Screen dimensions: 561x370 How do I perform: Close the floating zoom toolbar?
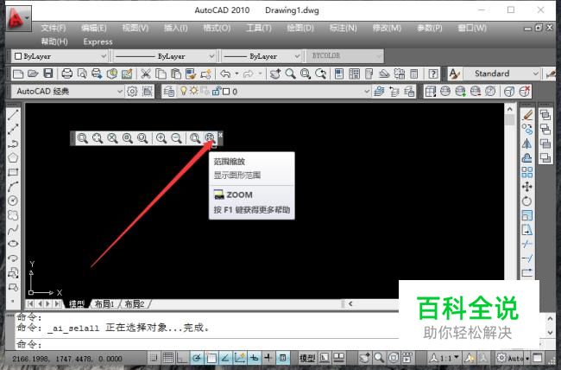[220, 135]
